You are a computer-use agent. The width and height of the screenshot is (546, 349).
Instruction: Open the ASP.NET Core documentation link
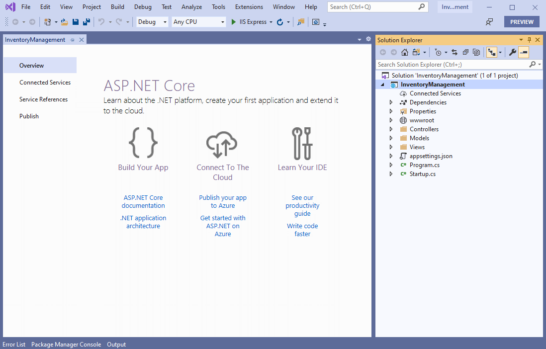(x=143, y=201)
